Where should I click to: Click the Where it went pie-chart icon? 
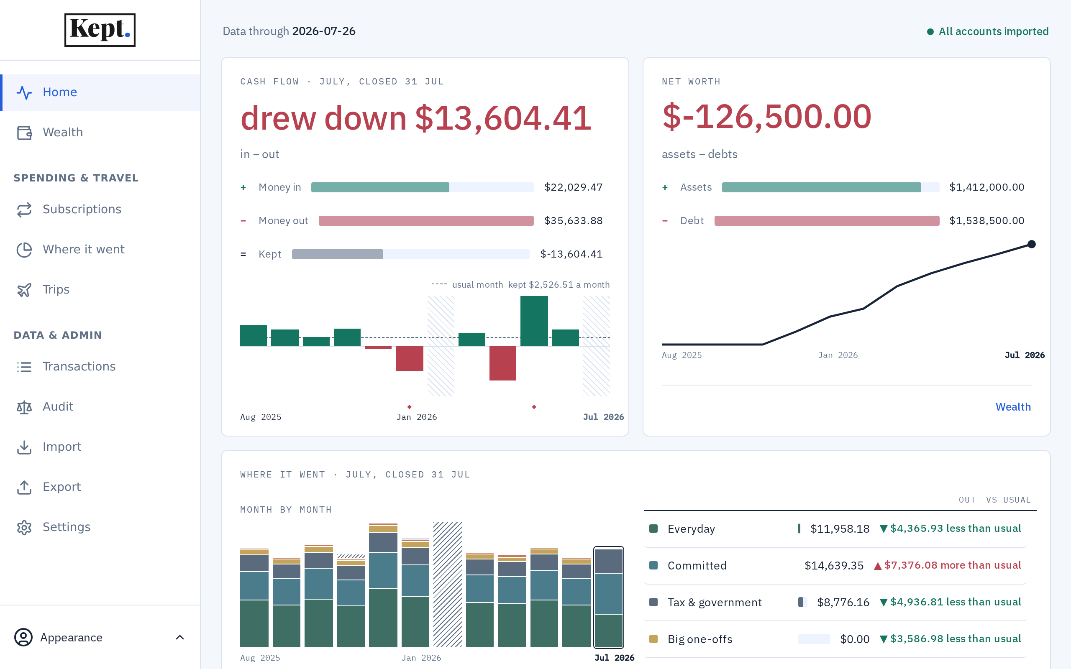pyautogui.click(x=24, y=250)
